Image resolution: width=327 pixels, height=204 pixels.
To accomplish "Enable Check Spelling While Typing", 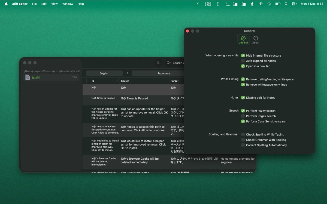I will click(243, 135).
